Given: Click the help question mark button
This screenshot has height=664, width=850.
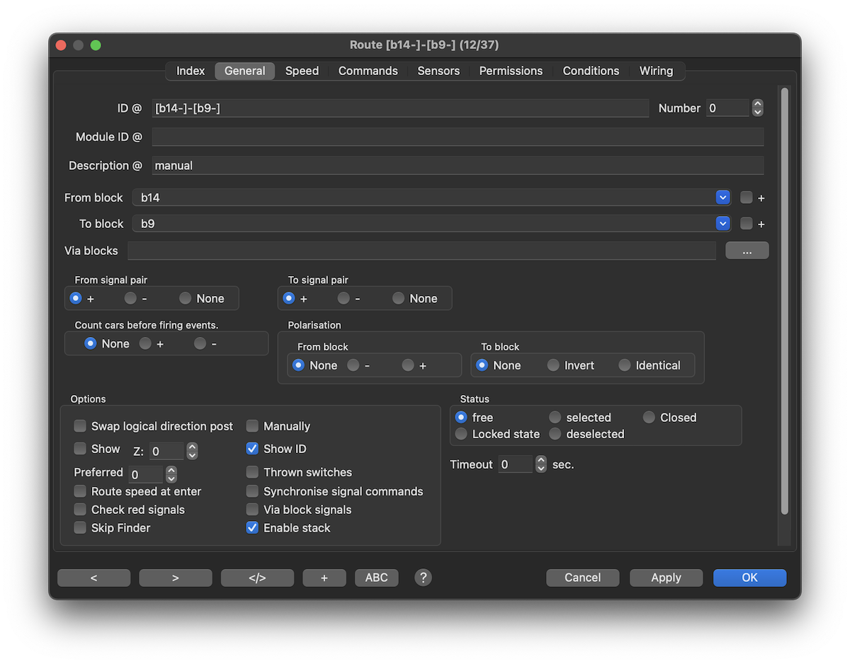Looking at the screenshot, I should pyautogui.click(x=423, y=578).
